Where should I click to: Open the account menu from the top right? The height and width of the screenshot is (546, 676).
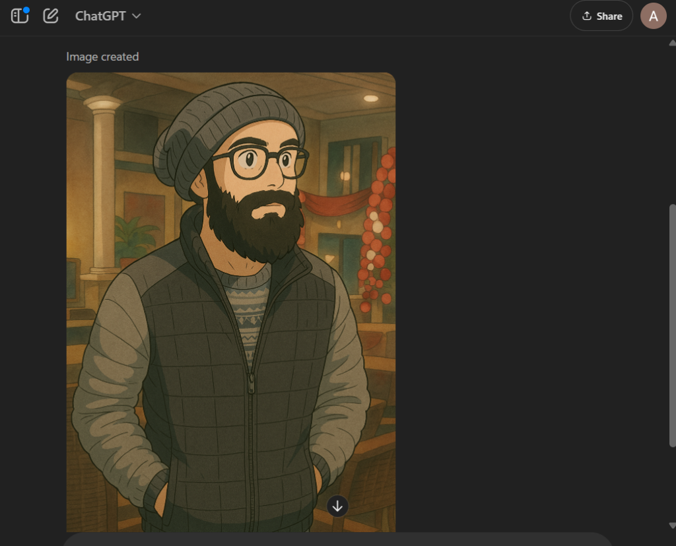654,16
